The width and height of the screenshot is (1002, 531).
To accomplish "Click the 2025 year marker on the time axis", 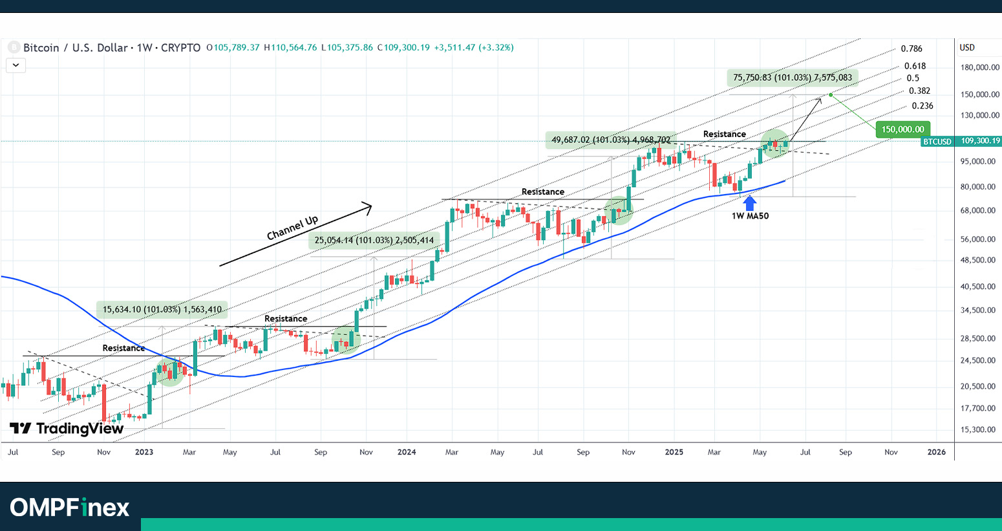I will click(x=674, y=452).
